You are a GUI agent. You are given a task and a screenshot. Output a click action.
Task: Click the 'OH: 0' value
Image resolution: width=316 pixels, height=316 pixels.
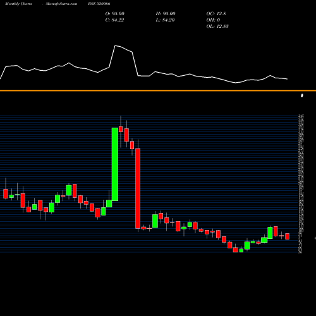(213, 20)
